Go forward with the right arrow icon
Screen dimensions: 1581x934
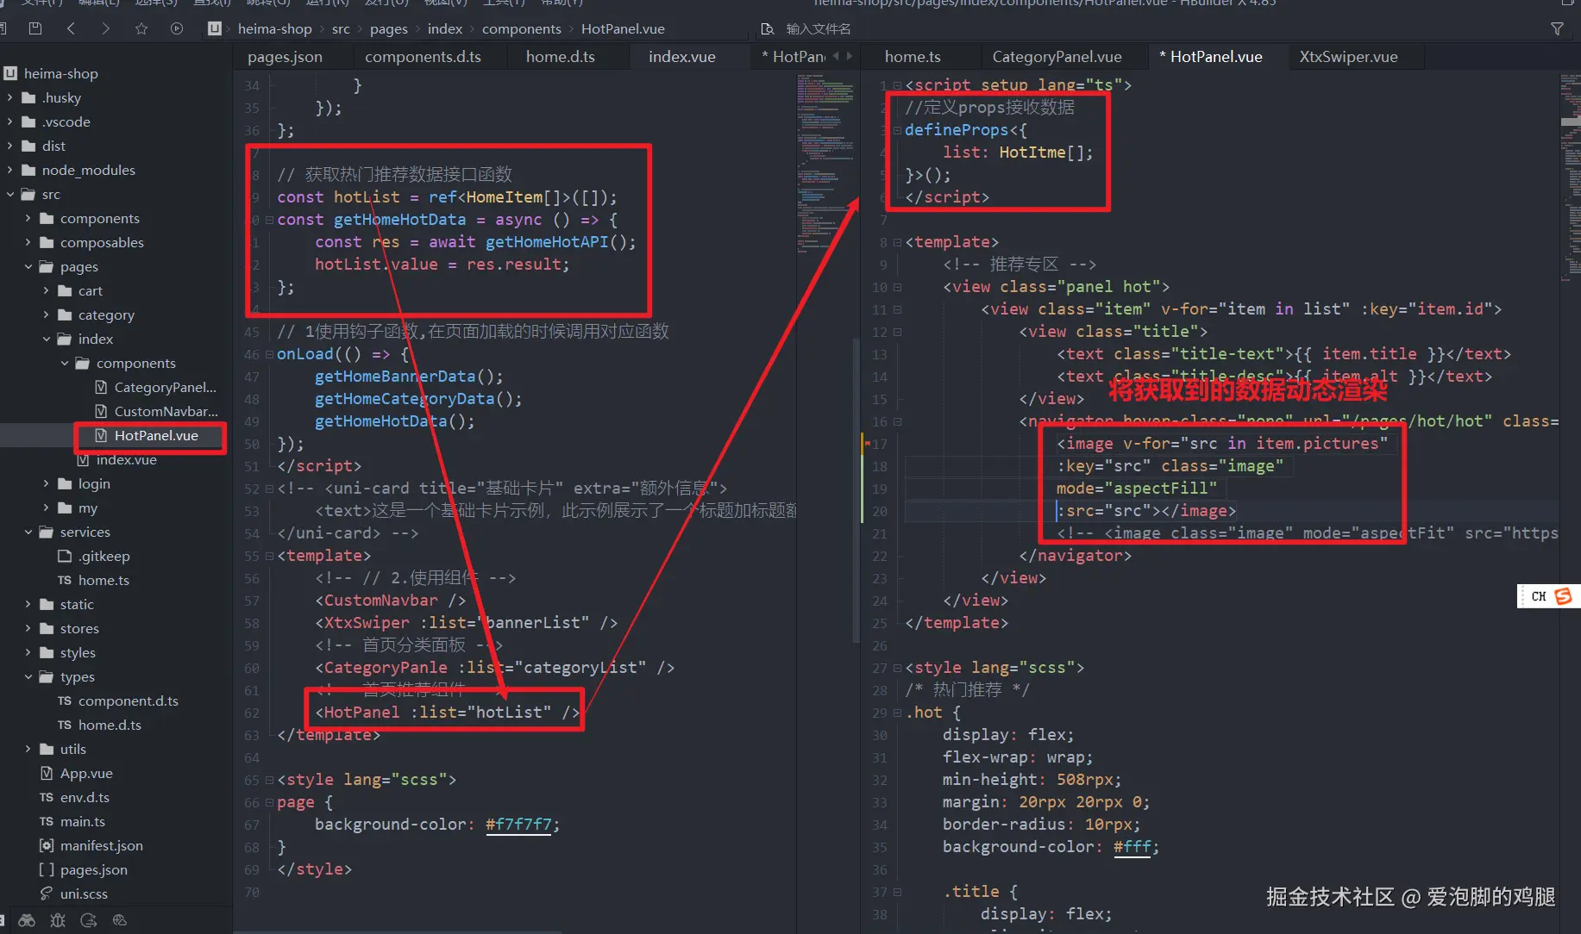click(x=106, y=28)
